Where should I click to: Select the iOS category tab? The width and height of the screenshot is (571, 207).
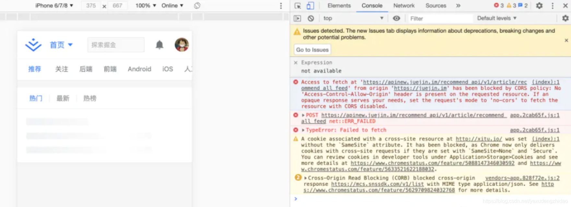click(168, 69)
